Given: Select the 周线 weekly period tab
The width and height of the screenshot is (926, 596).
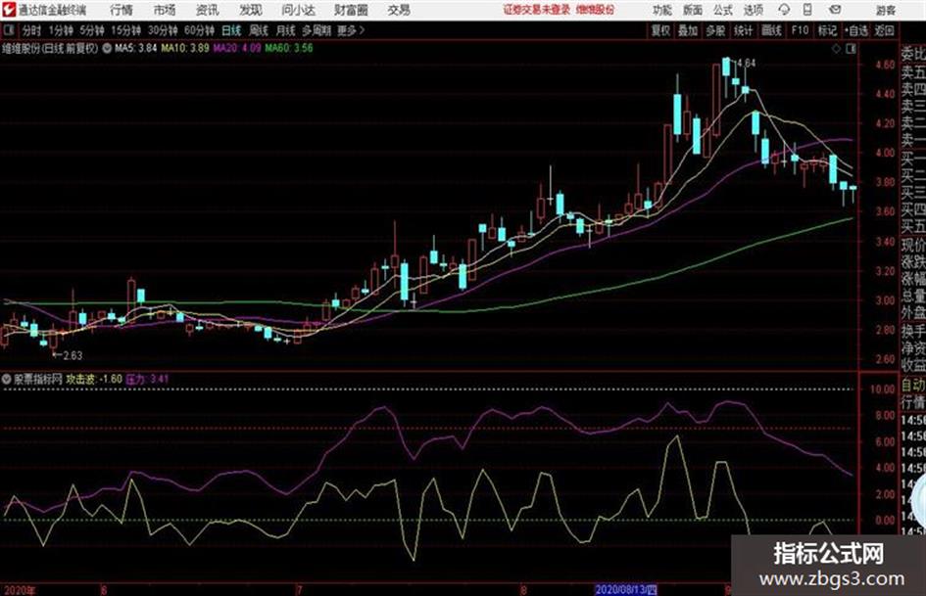Looking at the screenshot, I should 258,30.
